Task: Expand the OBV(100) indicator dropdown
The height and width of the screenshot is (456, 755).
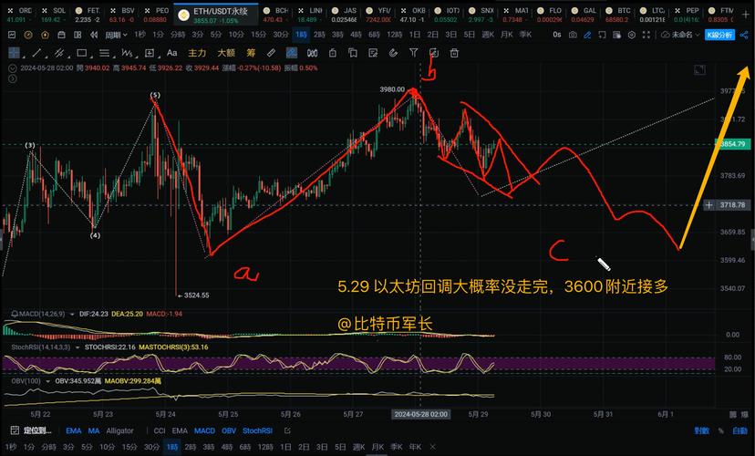Action: coord(47,381)
